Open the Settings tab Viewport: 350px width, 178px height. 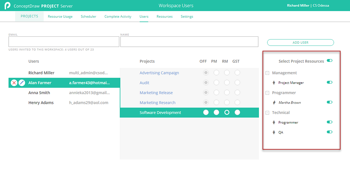(x=187, y=16)
